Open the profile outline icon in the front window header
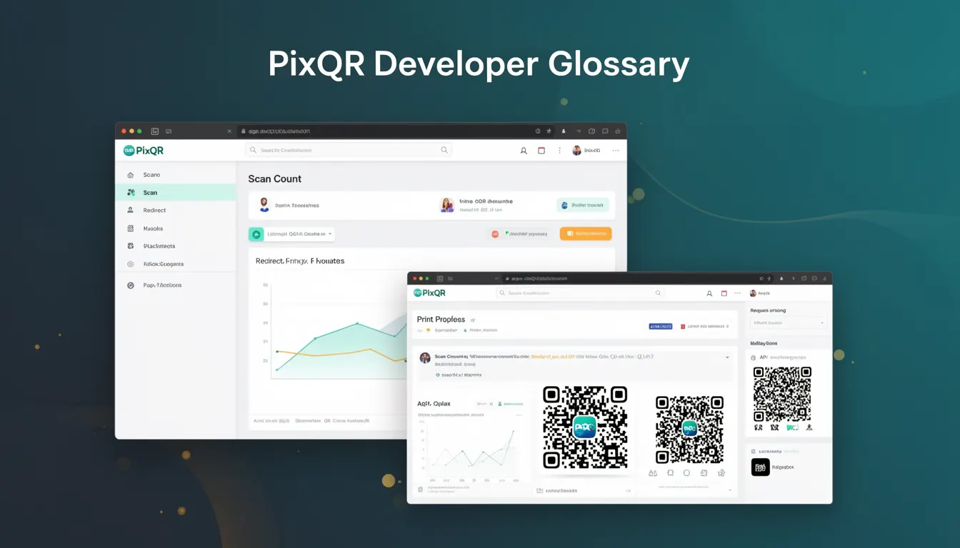The height and width of the screenshot is (548, 960). pyautogui.click(x=709, y=293)
